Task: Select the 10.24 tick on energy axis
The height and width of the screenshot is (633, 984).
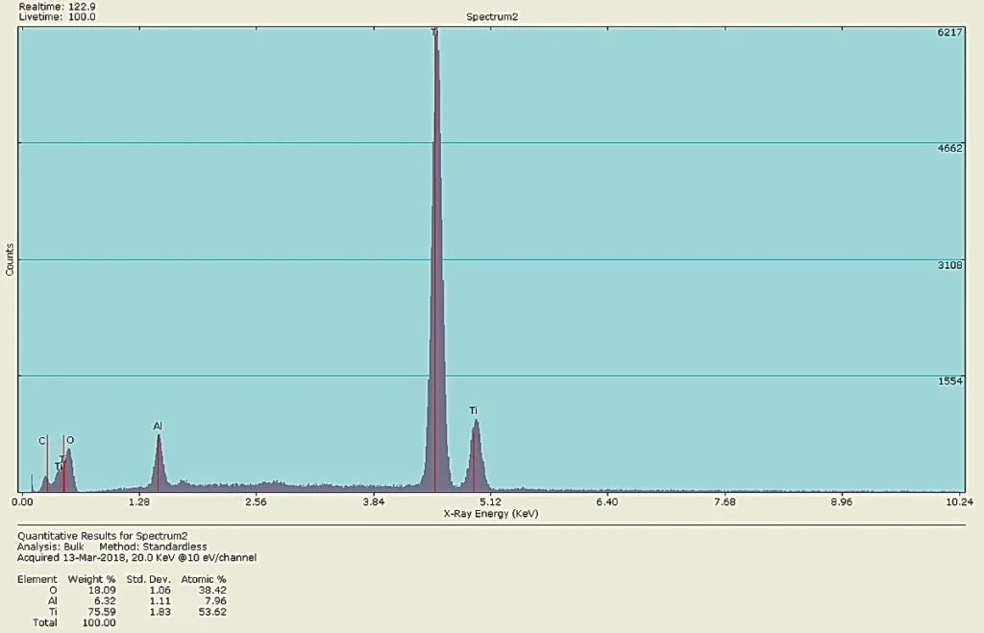Action: point(959,501)
